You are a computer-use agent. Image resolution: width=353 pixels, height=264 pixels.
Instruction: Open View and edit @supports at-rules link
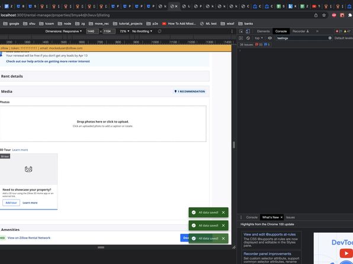click(269, 234)
